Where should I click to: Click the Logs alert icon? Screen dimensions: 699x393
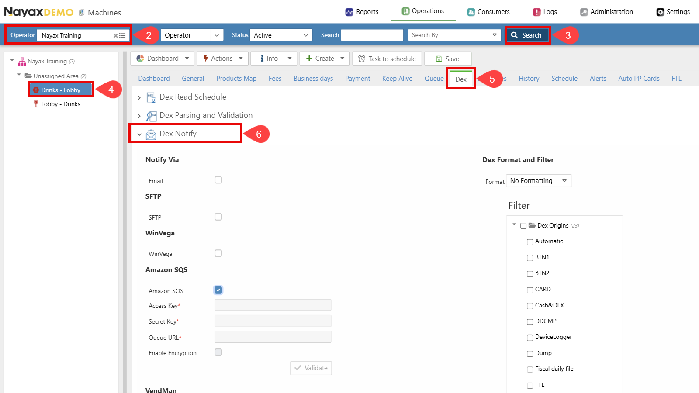click(x=537, y=12)
